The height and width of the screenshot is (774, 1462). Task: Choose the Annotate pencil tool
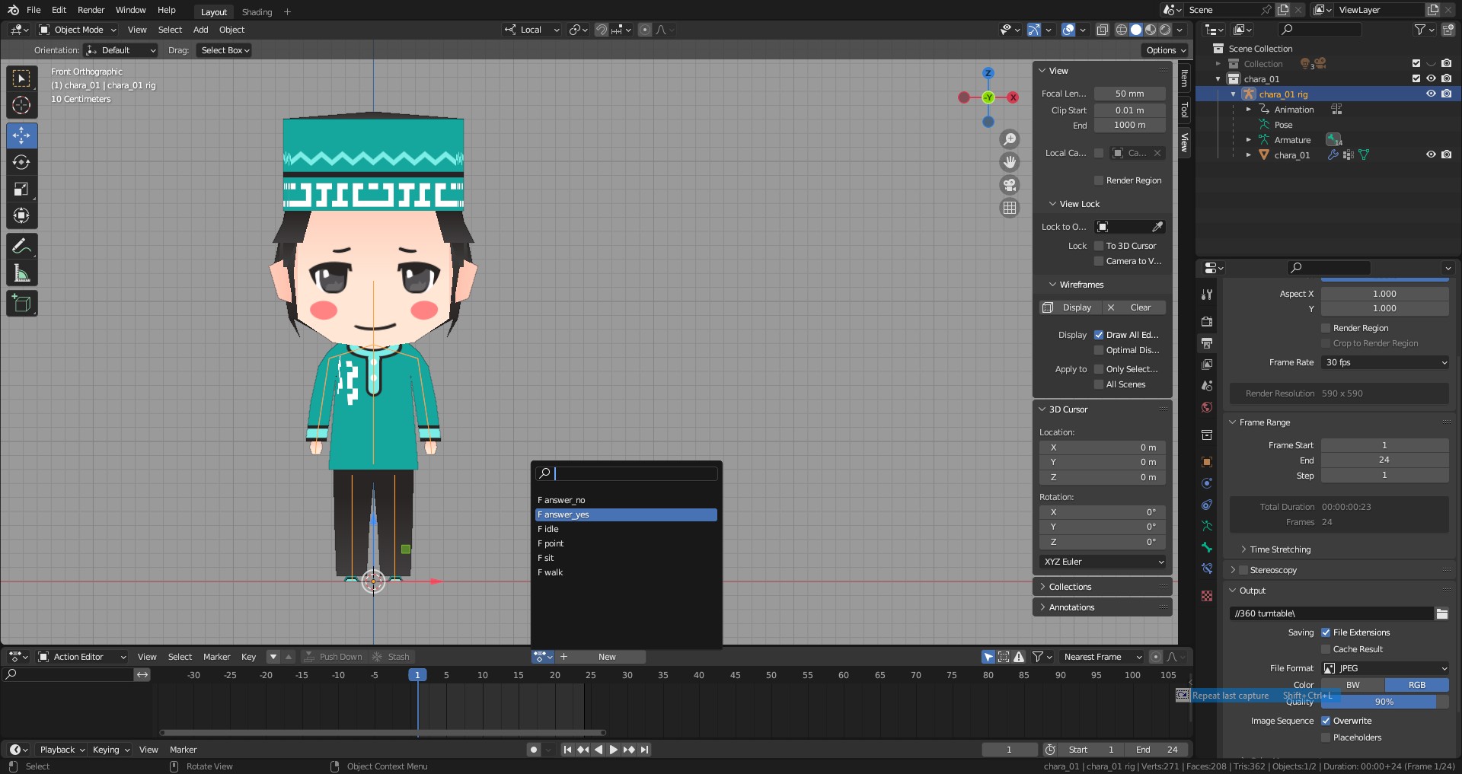point(21,247)
